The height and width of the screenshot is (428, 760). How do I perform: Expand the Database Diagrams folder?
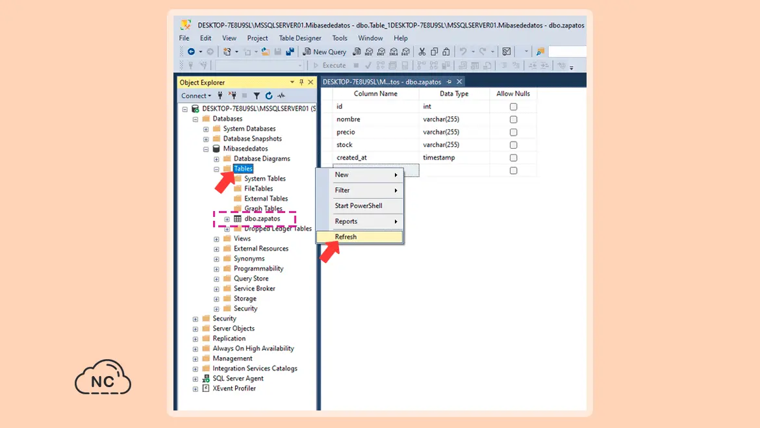coord(217,159)
